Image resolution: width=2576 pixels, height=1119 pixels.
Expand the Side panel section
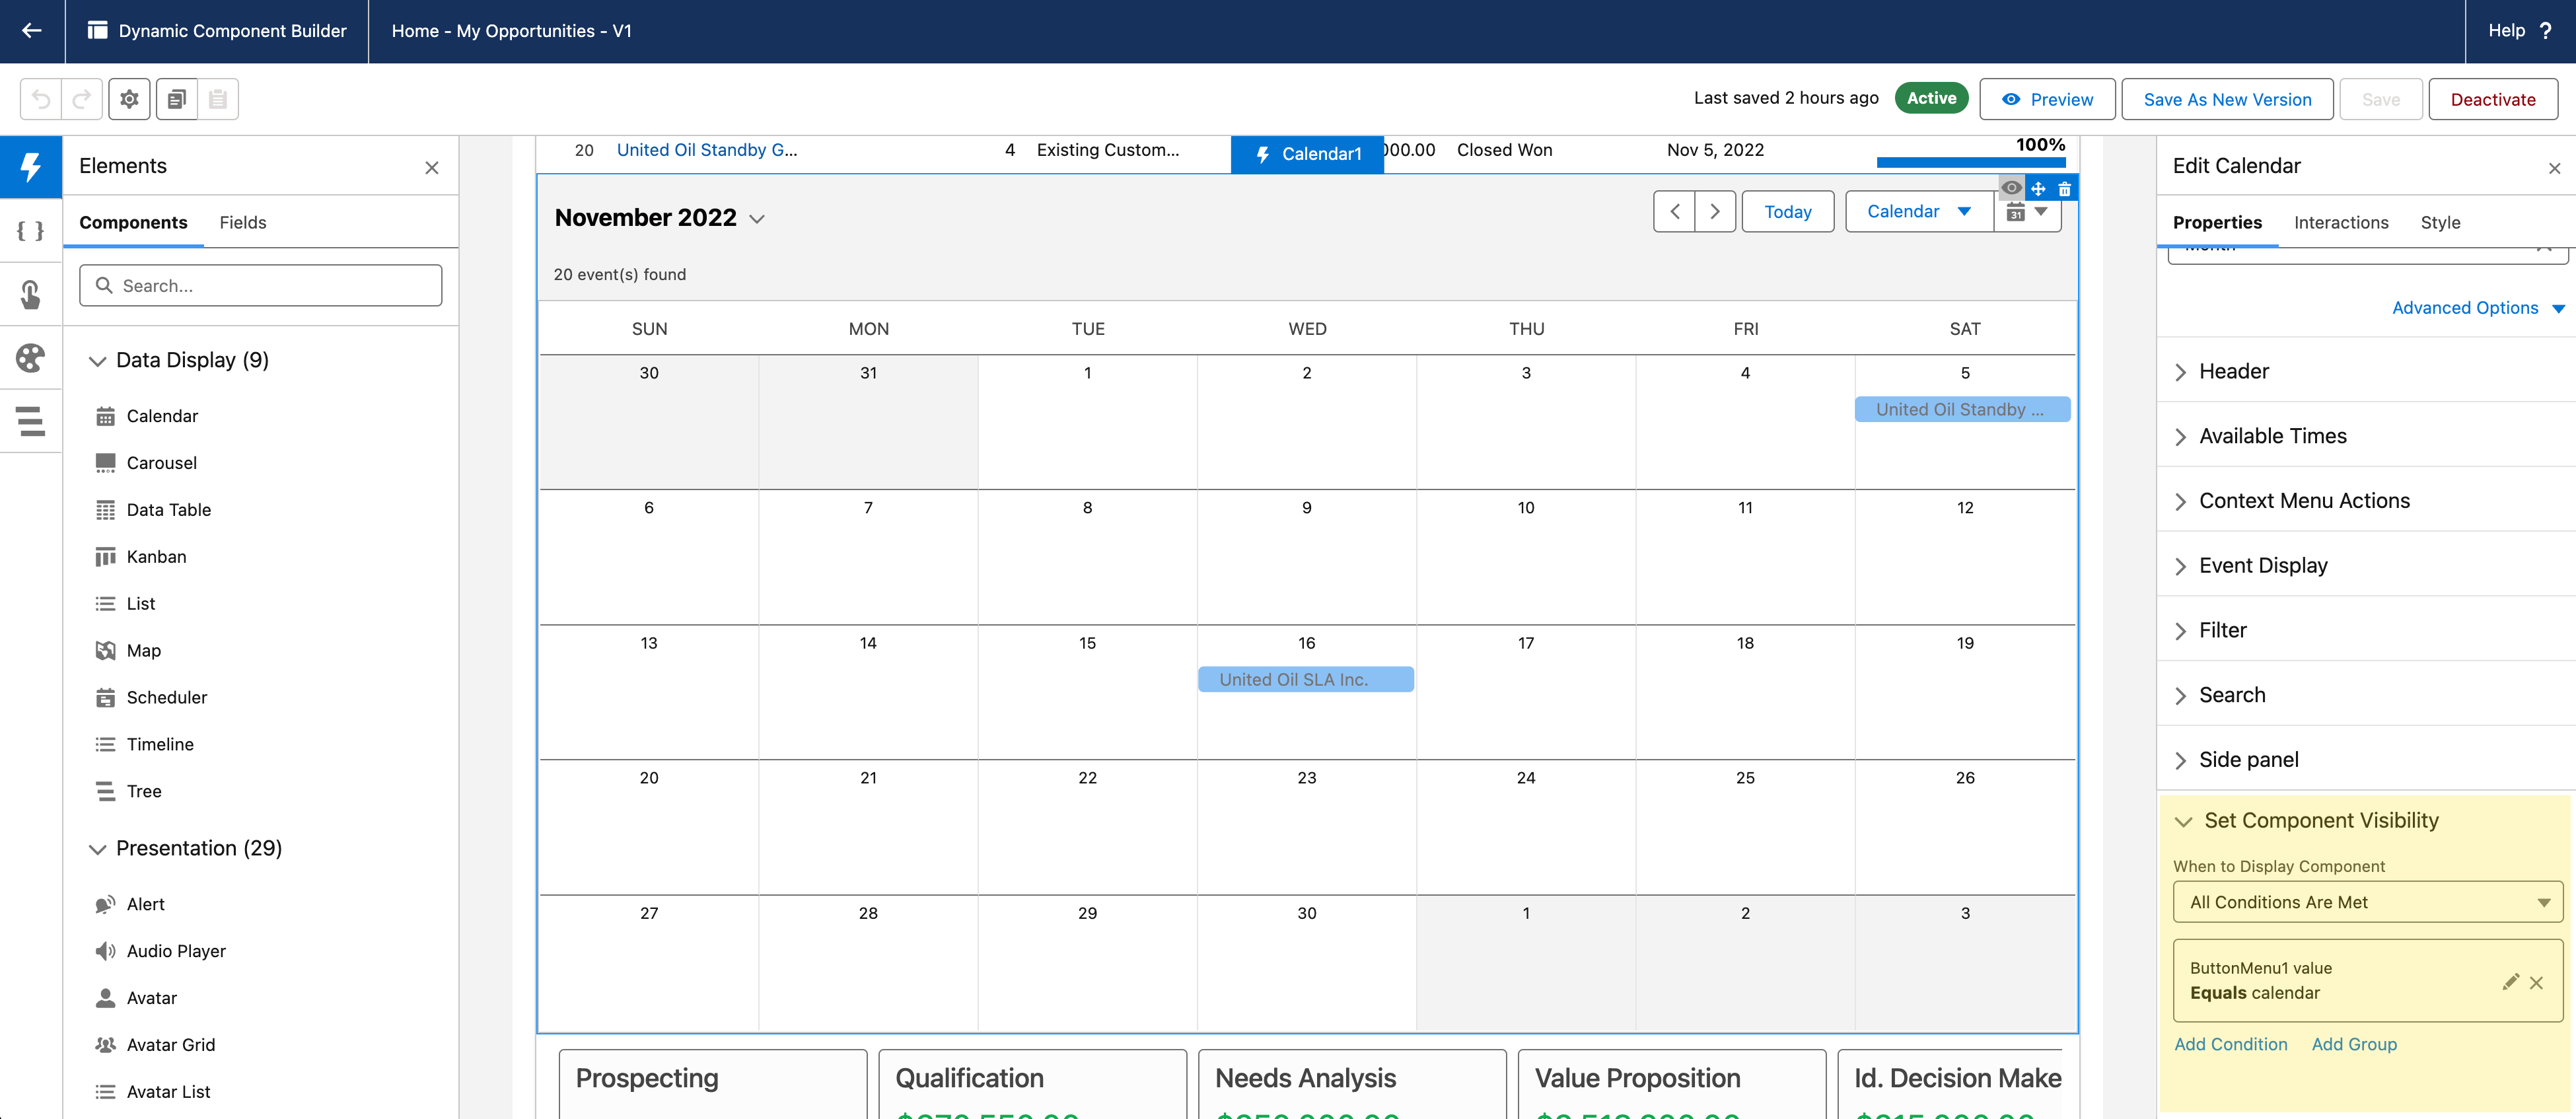point(2365,760)
